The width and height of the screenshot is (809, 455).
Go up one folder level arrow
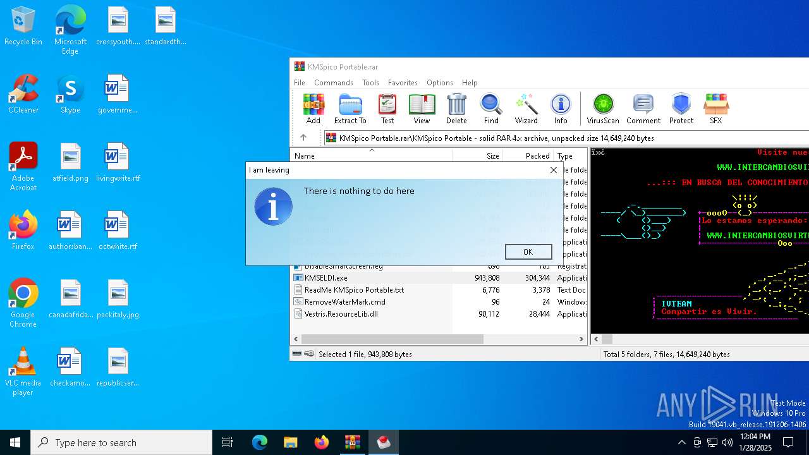(303, 138)
